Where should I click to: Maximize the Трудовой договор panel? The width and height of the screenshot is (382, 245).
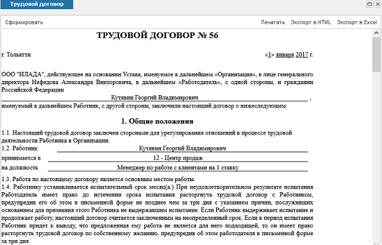(x=370, y=4)
